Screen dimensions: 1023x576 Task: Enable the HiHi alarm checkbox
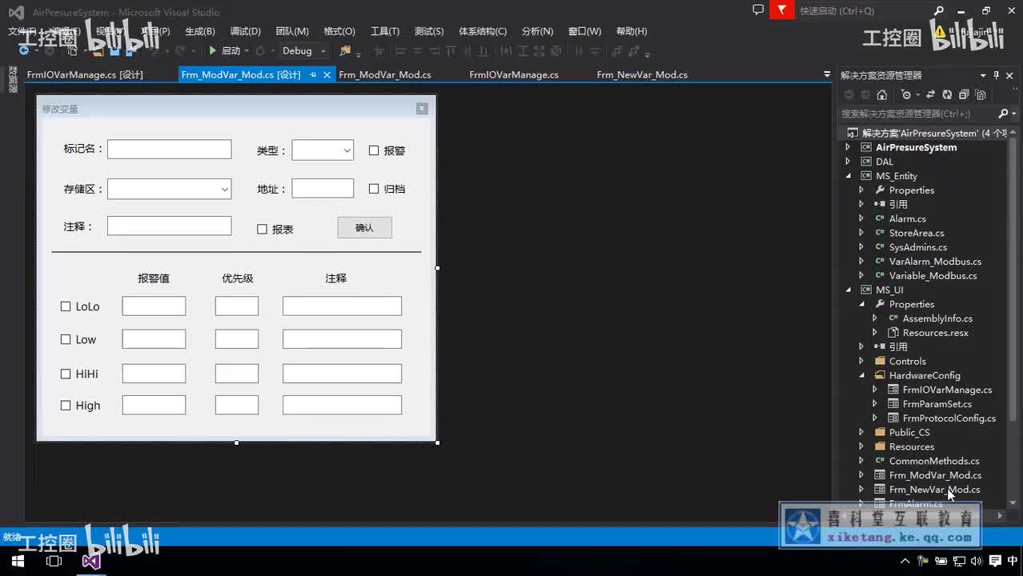coord(66,374)
